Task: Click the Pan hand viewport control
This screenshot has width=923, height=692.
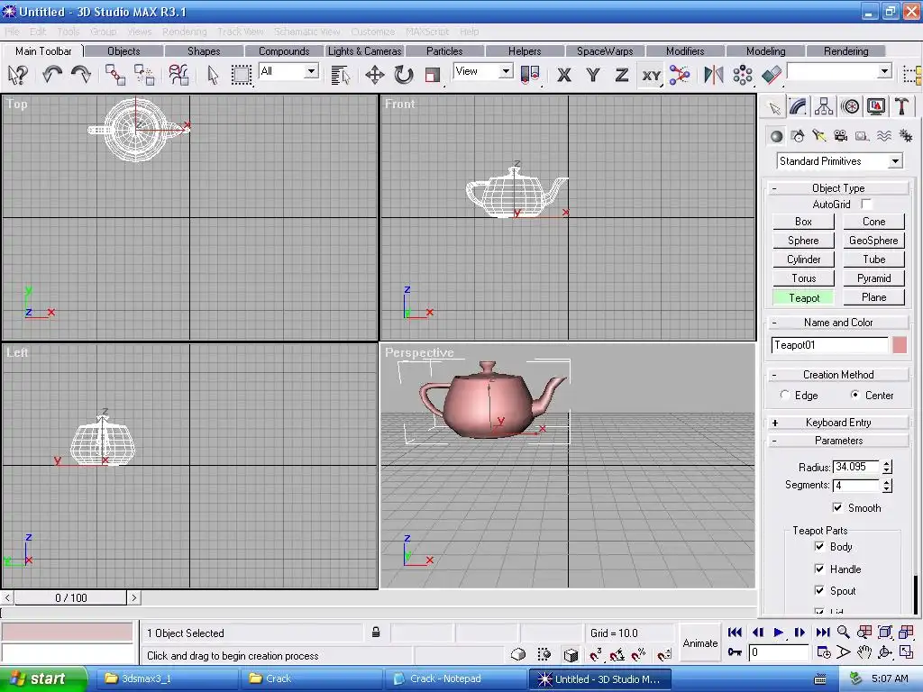Action: pyautogui.click(x=864, y=652)
